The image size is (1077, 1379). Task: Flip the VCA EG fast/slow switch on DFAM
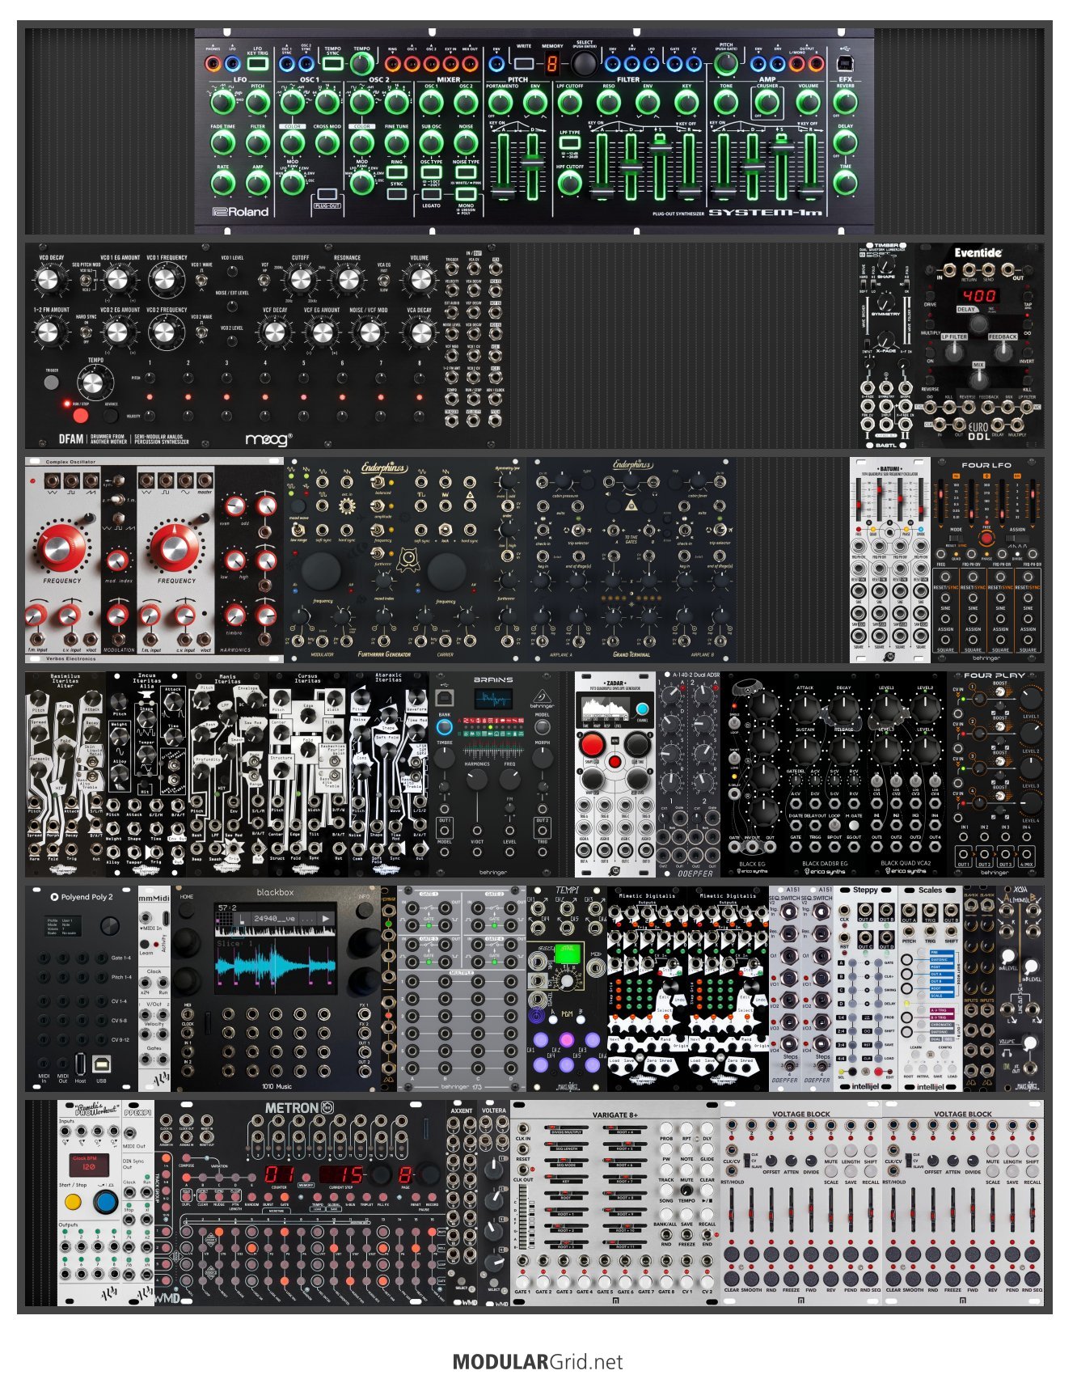click(x=383, y=281)
